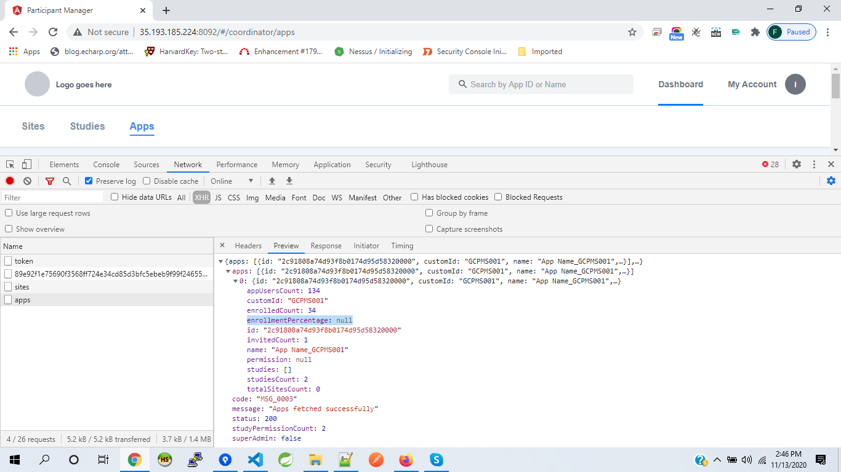This screenshot has width=841, height=472.
Task: Enable Disable cache checkbox
Action: (x=147, y=181)
